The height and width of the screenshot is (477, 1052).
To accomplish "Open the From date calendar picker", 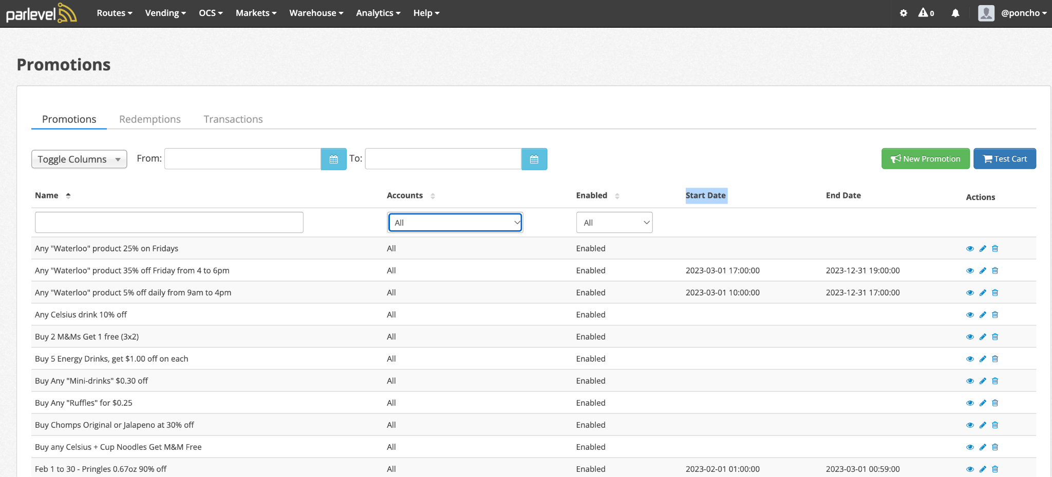I will [334, 159].
